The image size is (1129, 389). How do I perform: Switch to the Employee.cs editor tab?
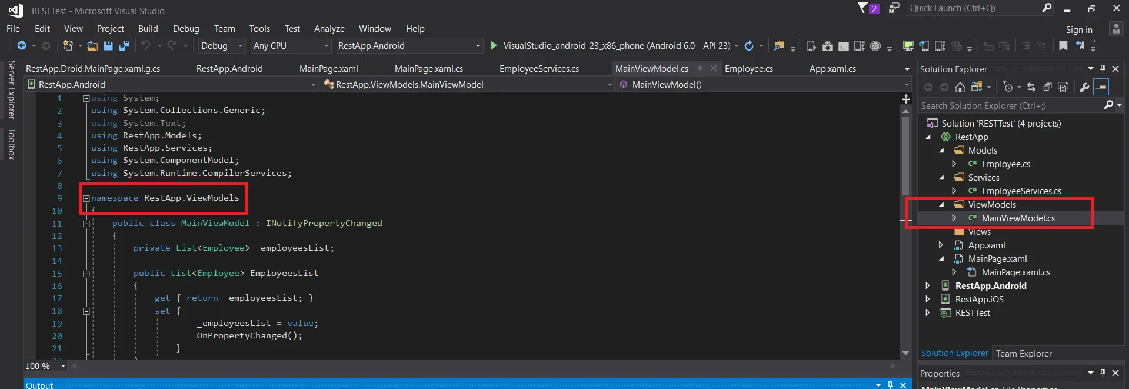749,68
